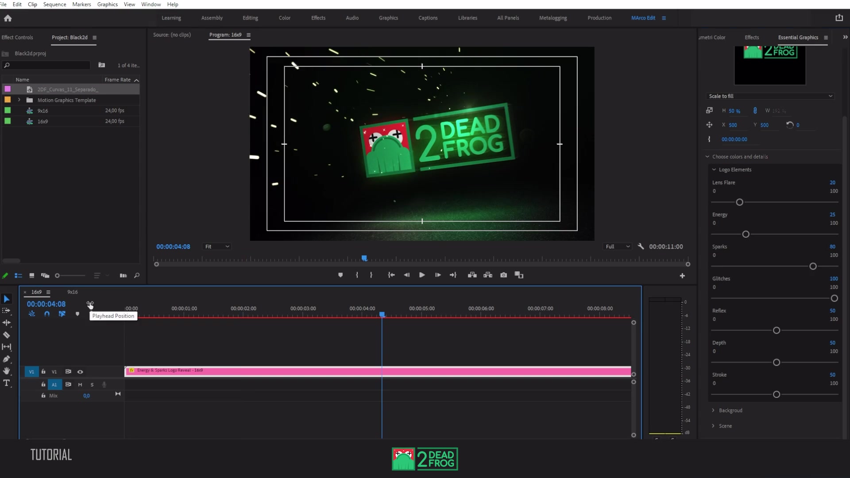Open Project panel menu
Viewport: 850px width, 478px height.
(x=94, y=38)
